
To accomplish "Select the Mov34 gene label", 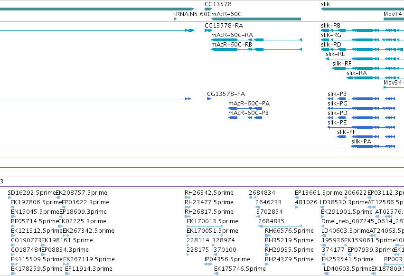I will coord(393,14).
